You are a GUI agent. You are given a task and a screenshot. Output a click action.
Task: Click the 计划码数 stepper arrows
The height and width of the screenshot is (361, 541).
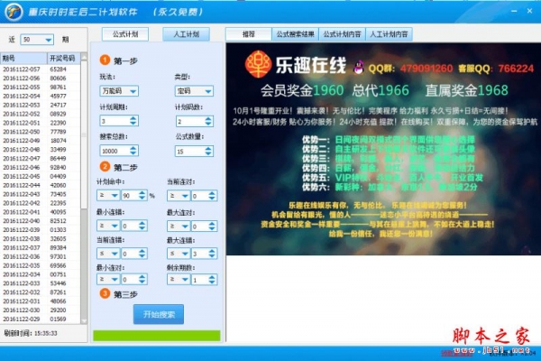(208, 121)
